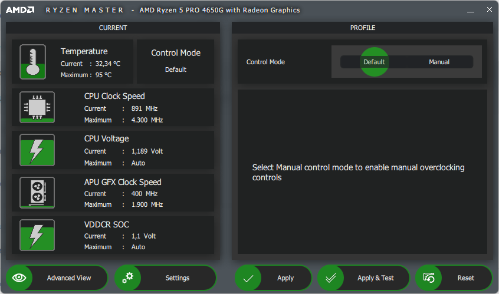499x294 pixels.
Task: Click the current temperature value 32,34 °C
Action: pos(108,64)
